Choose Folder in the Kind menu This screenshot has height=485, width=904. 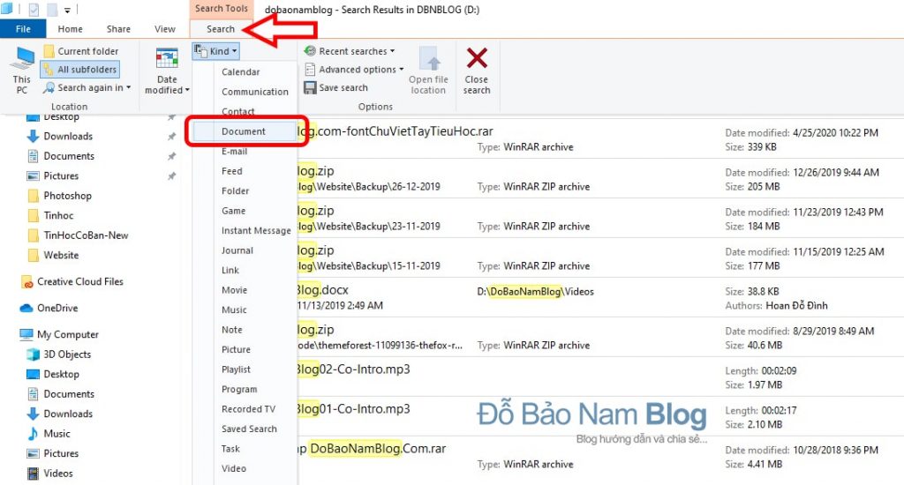(x=245, y=190)
